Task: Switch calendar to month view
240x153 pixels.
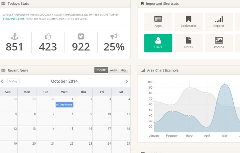Action: point(101,70)
